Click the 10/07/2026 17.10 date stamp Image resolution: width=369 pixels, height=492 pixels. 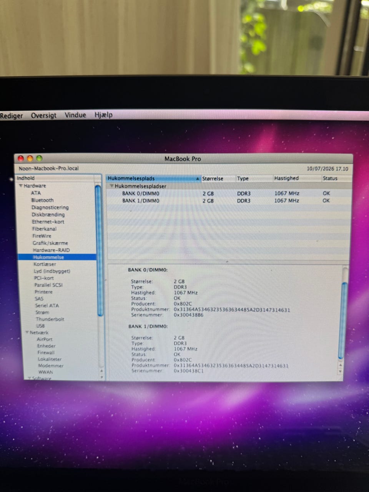(x=327, y=169)
